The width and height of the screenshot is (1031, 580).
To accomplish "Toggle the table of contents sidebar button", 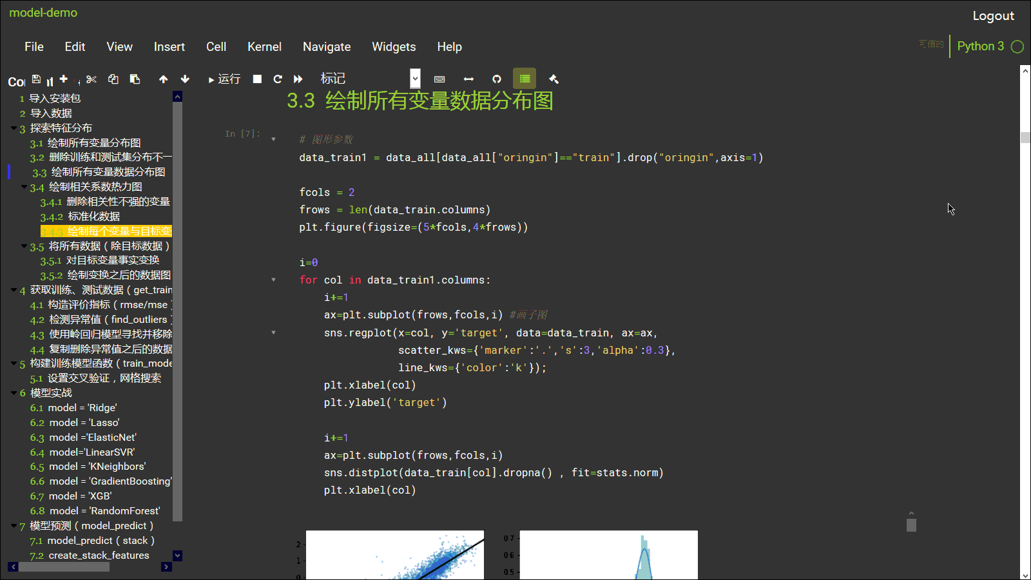I will (525, 79).
